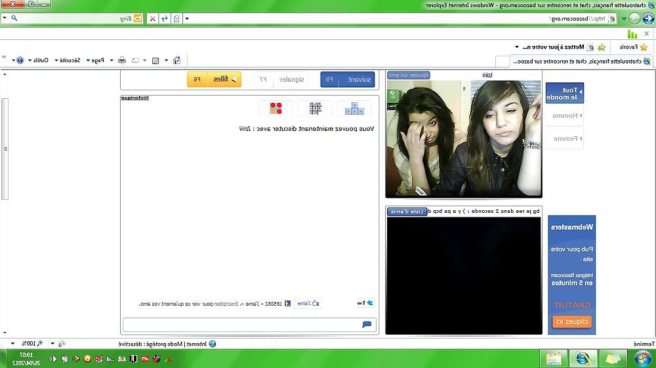This screenshot has height=368, width=656.
Task: Open the 'Inscription' link
Action: coord(226,304)
